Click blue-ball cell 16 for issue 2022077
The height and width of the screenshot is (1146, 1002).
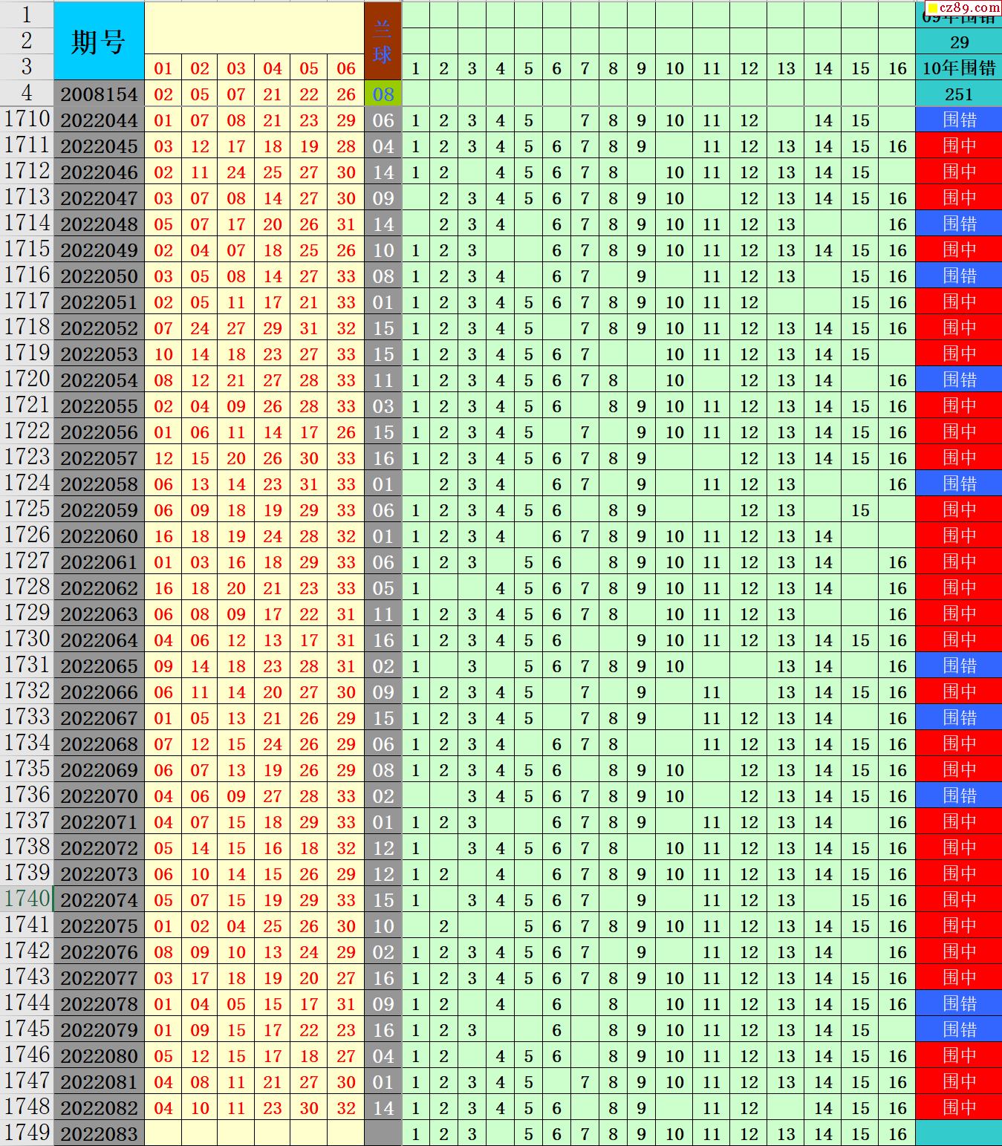click(x=383, y=978)
